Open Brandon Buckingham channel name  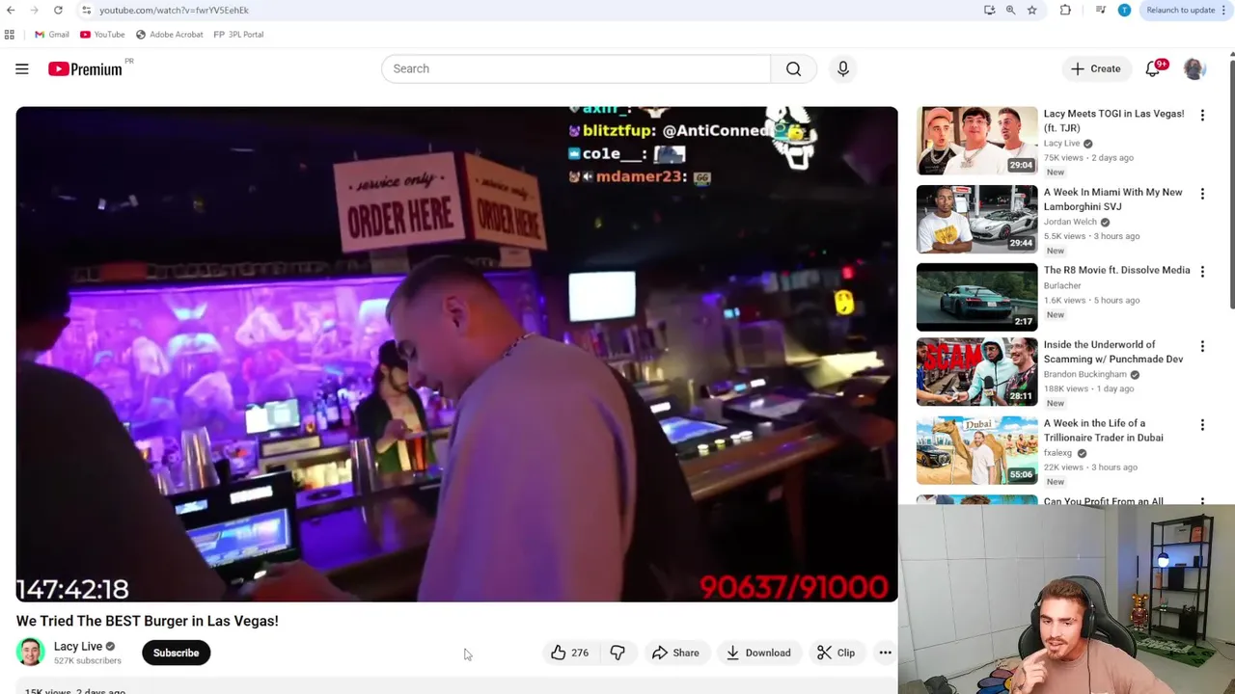(x=1085, y=374)
